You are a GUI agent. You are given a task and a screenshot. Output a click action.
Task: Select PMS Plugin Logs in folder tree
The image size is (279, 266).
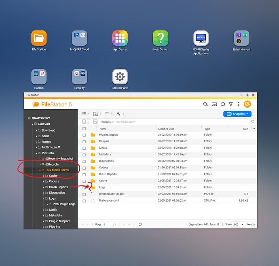click(x=64, y=204)
